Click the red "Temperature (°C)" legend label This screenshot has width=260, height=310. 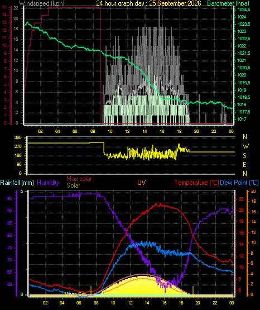196,183
